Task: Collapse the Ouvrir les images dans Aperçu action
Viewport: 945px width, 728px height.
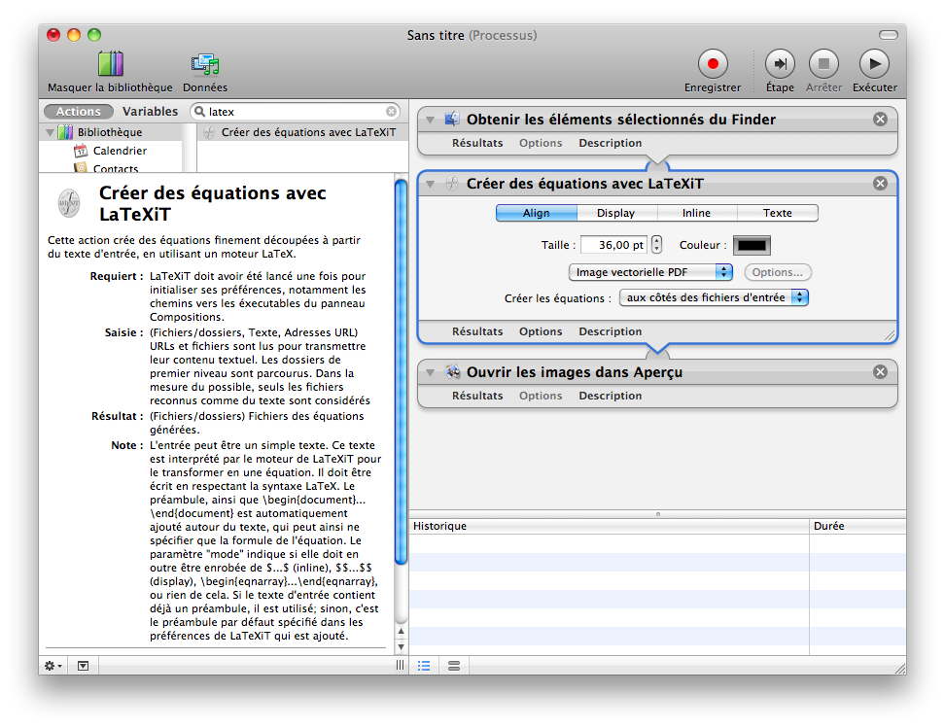Action: point(431,373)
